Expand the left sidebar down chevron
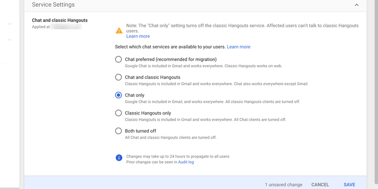Viewport: 378px width, 189px height. tap(10, 24)
